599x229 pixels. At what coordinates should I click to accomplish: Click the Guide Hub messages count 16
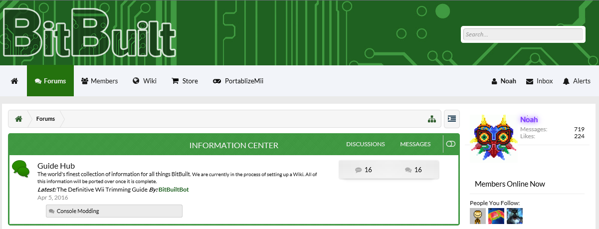(413, 170)
